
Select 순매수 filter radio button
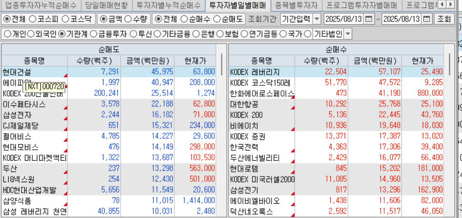tap(184, 19)
